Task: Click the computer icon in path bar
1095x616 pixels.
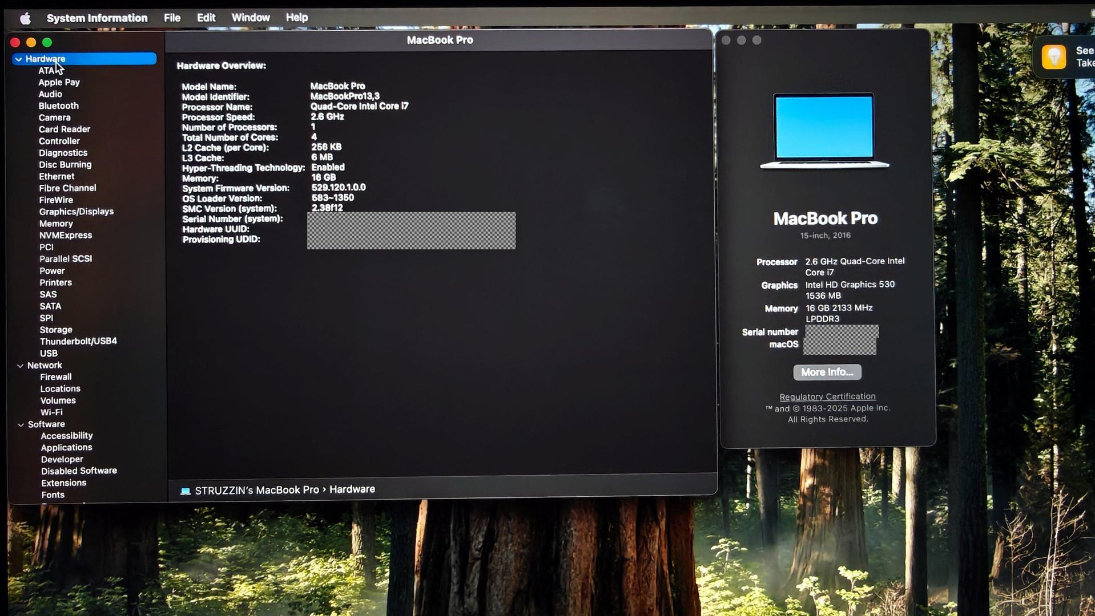Action: pos(185,491)
